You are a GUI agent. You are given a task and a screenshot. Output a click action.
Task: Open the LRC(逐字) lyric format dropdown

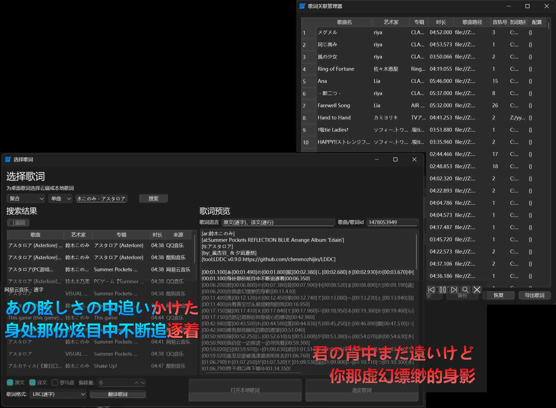click(x=58, y=394)
